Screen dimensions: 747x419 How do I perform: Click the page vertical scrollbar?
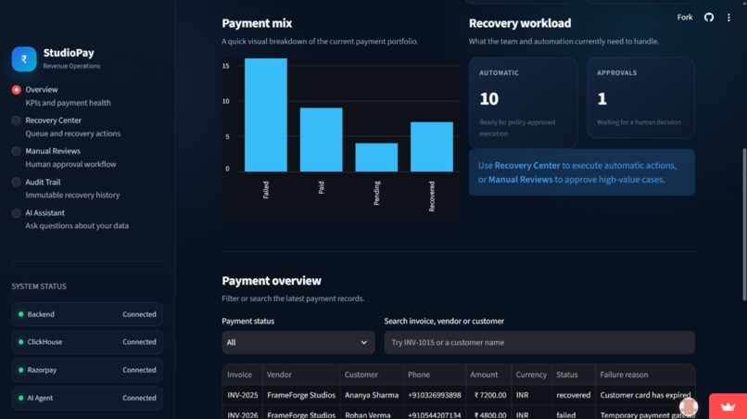(x=744, y=224)
